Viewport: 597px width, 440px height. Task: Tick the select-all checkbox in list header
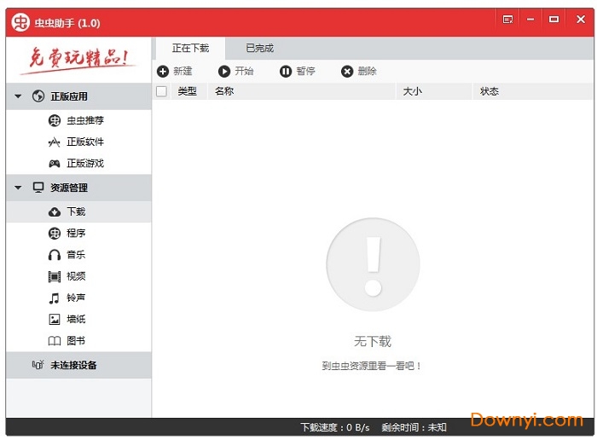click(161, 91)
